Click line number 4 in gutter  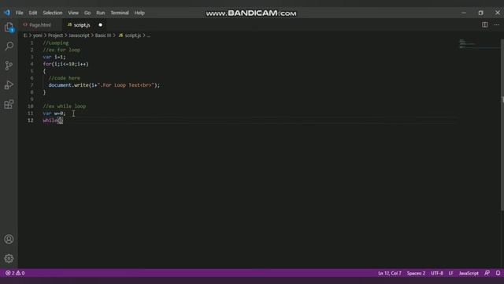[x=31, y=64]
